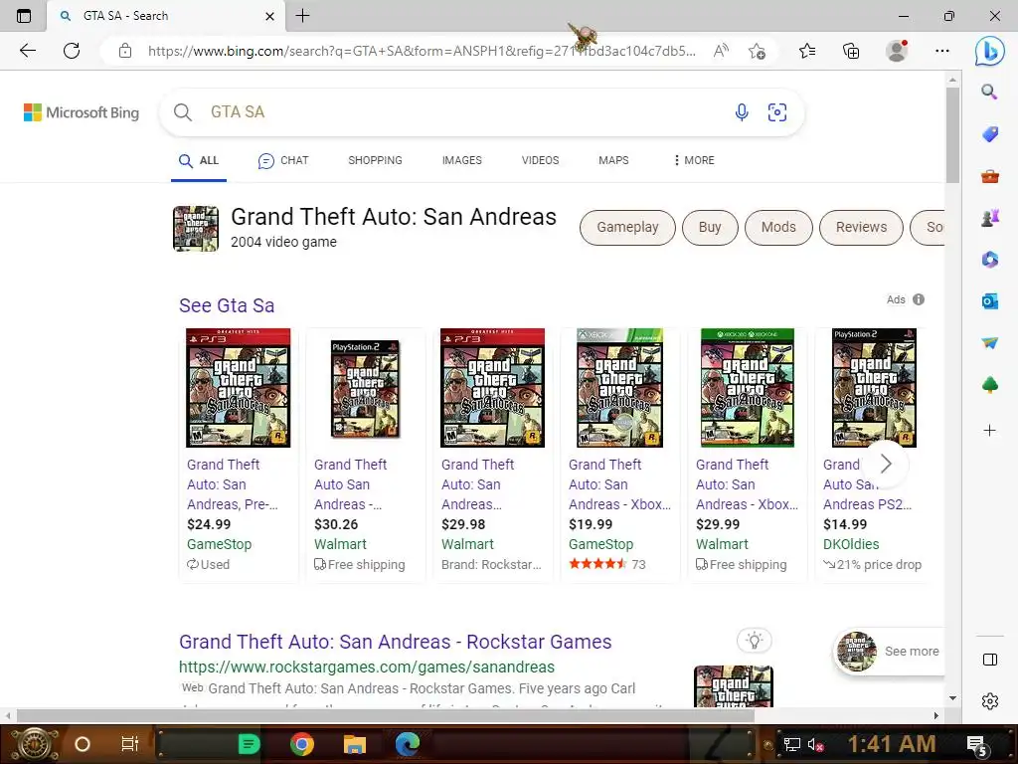Open the browser profile menu
This screenshot has height=764, width=1018.
pos(897,51)
